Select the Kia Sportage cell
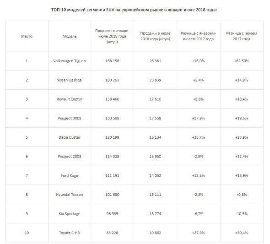 (x=70, y=214)
